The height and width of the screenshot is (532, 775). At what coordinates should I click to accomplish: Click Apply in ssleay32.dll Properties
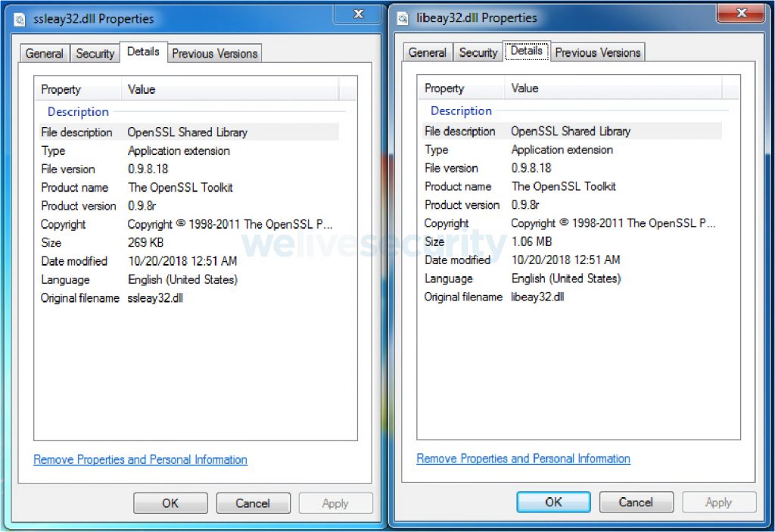[335, 503]
